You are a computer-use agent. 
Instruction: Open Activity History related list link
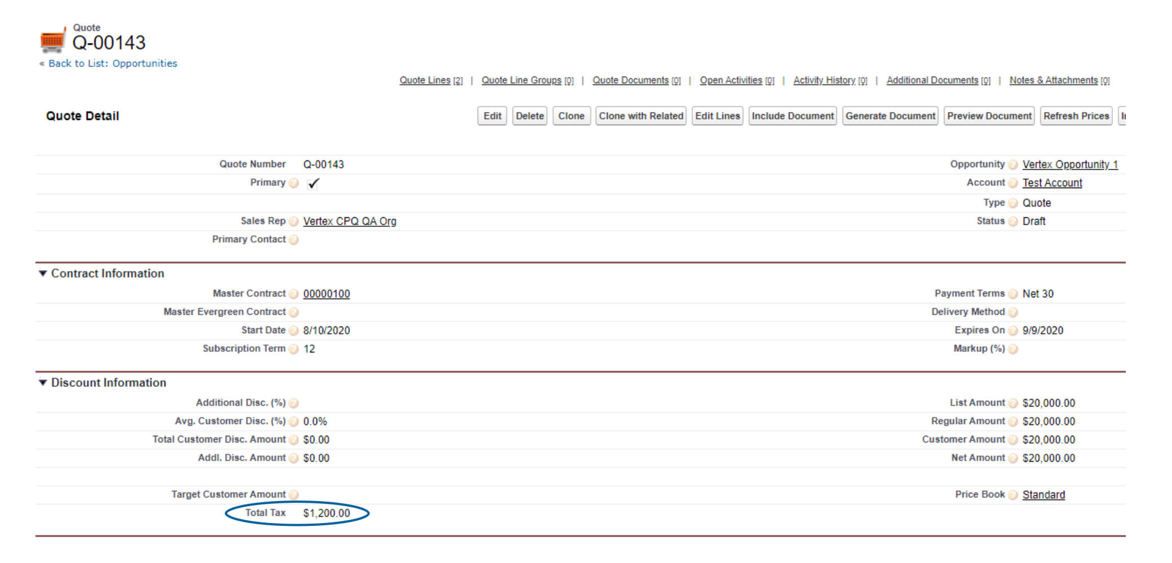pyautogui.click(x=830, y=81)
